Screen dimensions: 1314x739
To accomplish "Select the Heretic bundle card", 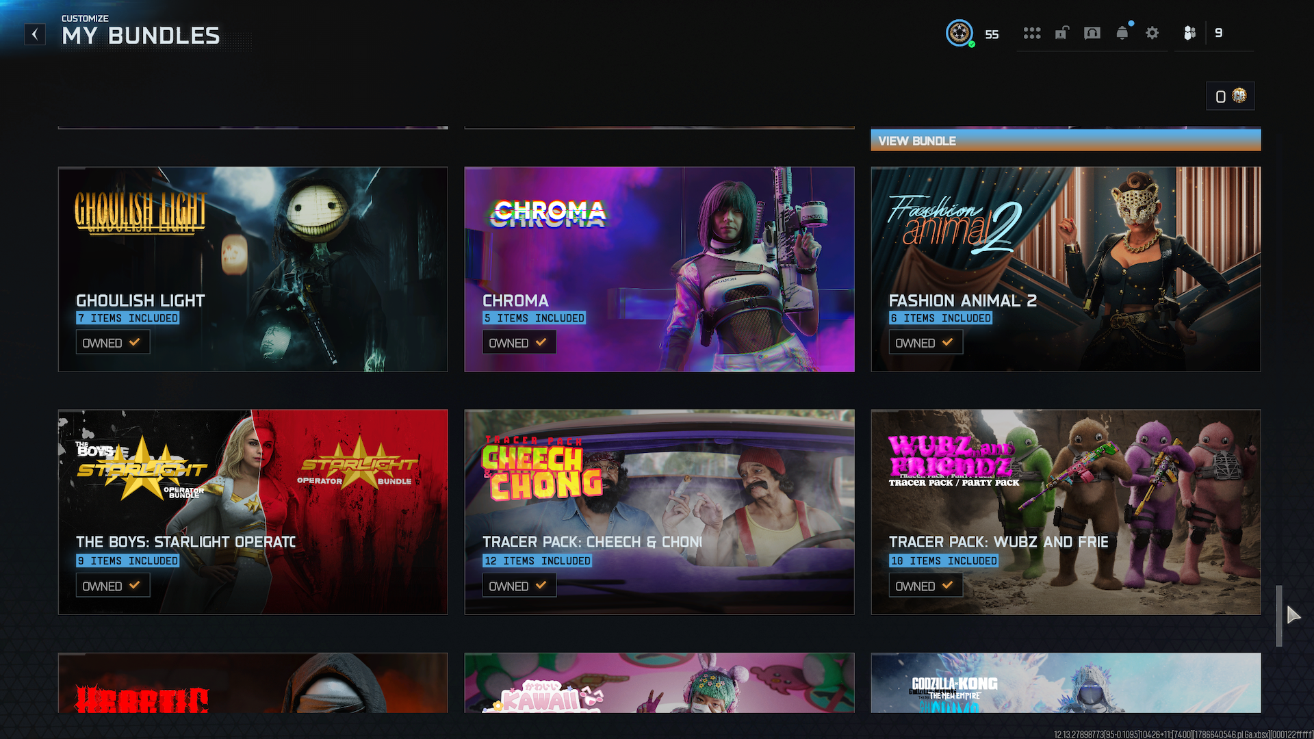I will click(x=253, y=683).
